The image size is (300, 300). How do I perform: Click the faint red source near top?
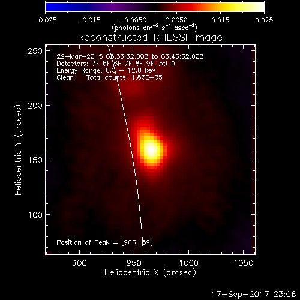pos(131,88)
